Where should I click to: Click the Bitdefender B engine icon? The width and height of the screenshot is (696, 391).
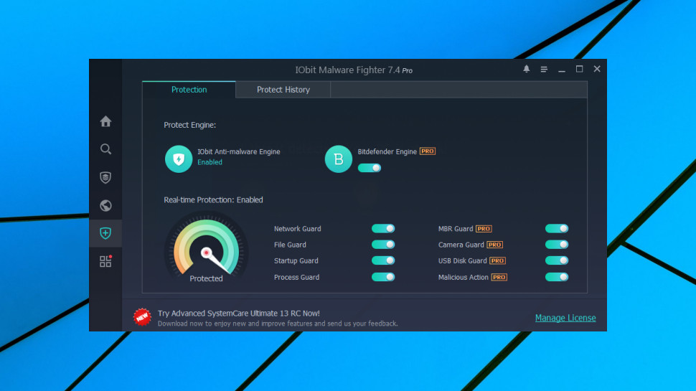338,159
